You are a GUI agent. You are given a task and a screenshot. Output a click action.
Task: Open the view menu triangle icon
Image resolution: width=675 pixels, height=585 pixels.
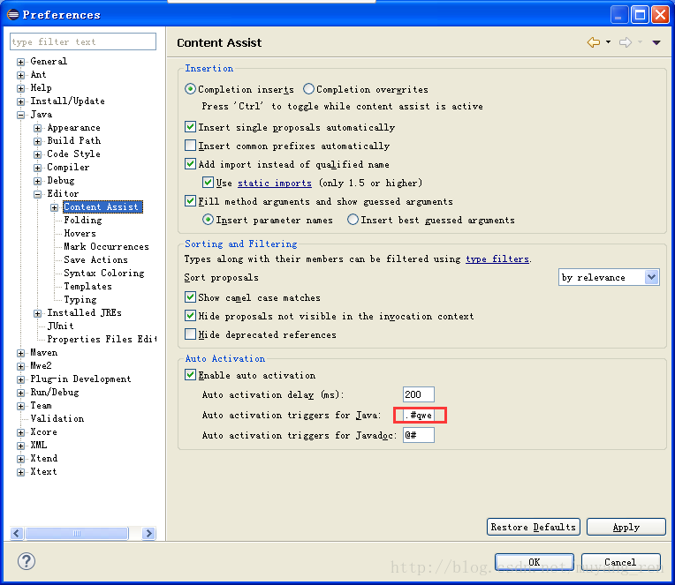(656, 42)
